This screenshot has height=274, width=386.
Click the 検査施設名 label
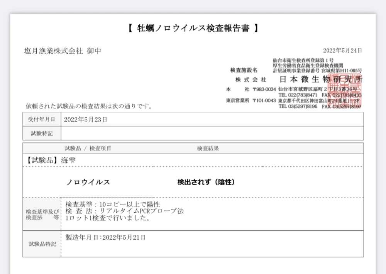coord(244,70)
